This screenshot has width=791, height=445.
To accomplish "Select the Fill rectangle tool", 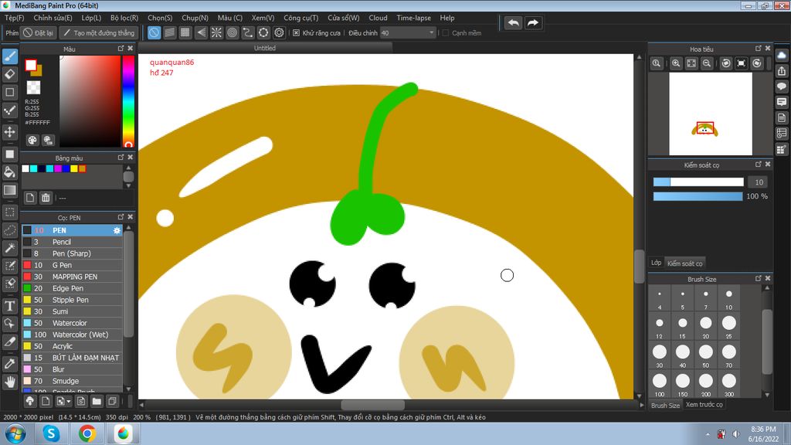I will click(9, 154).
